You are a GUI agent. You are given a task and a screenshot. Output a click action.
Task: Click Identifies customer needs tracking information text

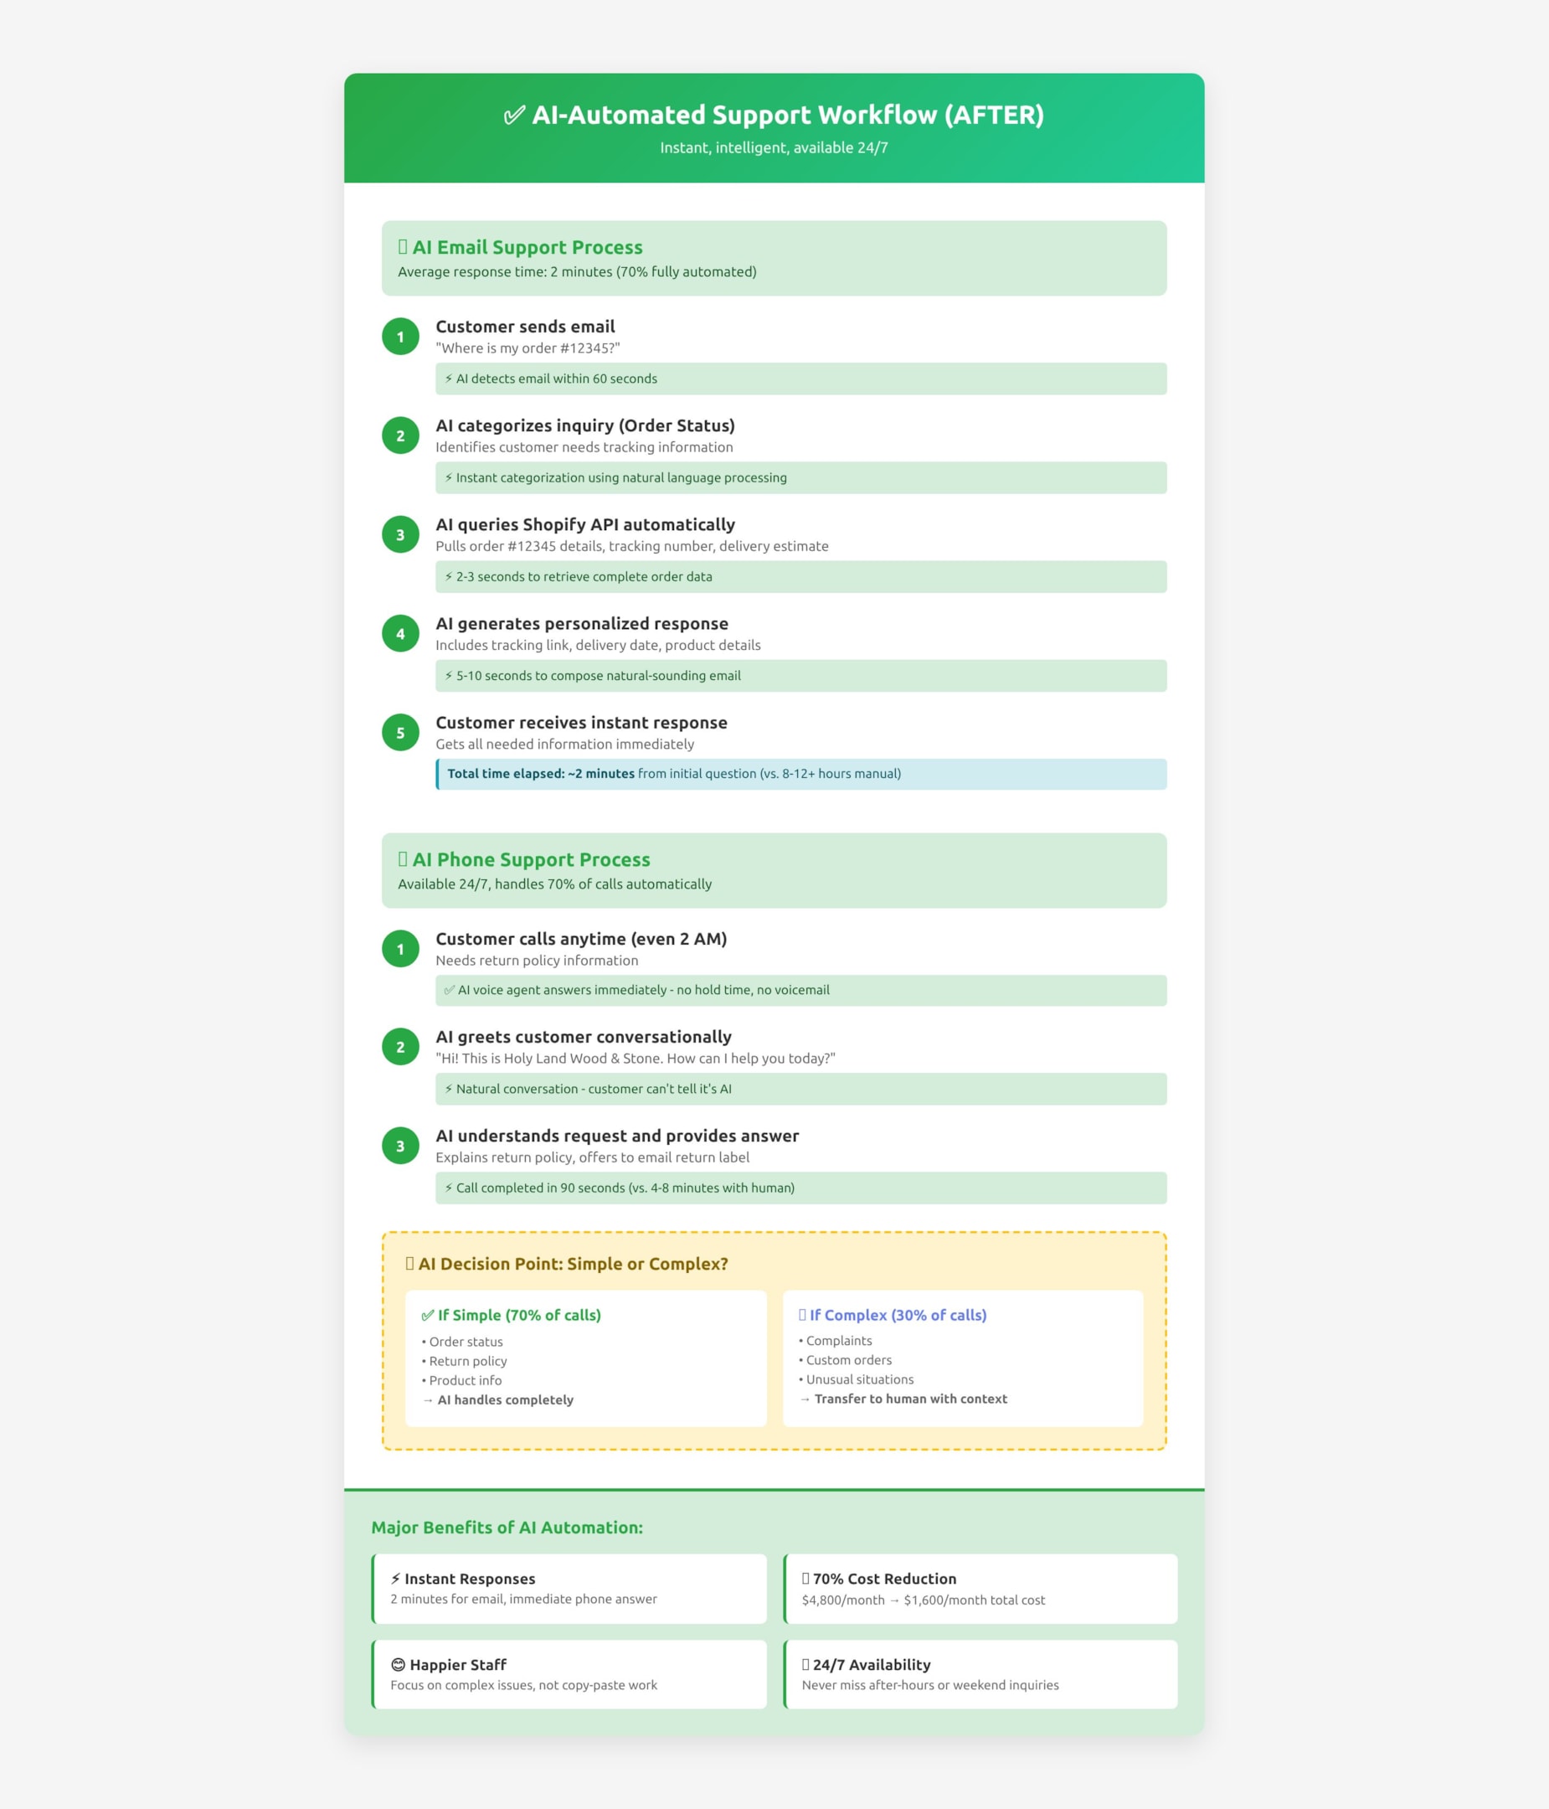pyautogui.click(x=584, y=447)
